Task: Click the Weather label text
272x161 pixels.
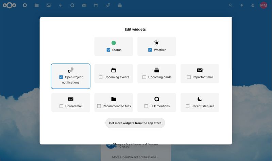Action: click(x=160, y=50)
